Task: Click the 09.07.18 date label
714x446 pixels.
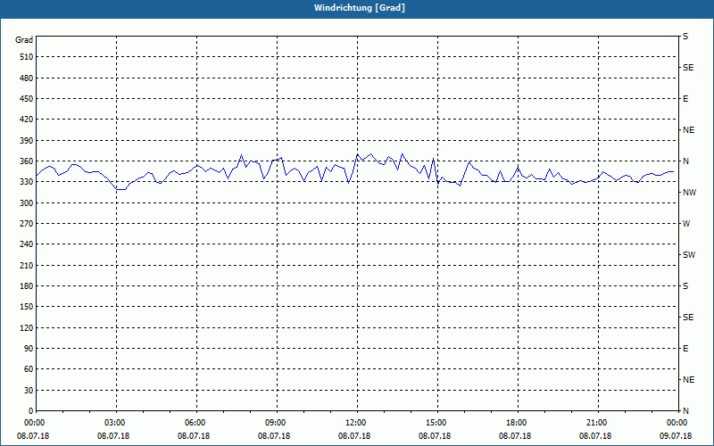Action: coord(676,436)
